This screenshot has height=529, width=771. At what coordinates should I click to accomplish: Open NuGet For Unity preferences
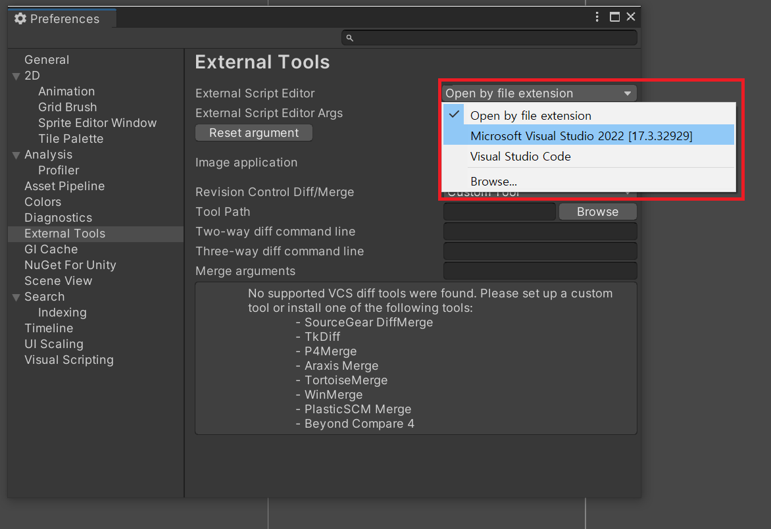pos(70,265)
